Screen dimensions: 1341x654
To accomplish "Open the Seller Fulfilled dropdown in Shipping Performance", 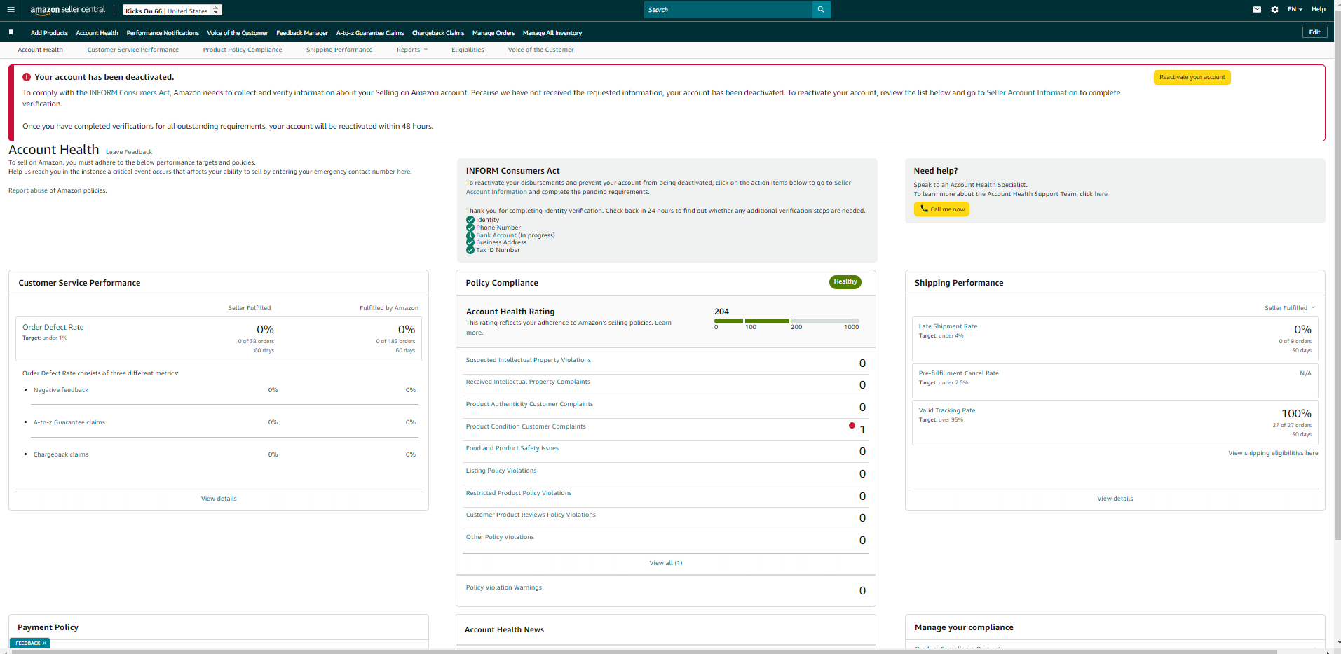I will point(1290,308).
